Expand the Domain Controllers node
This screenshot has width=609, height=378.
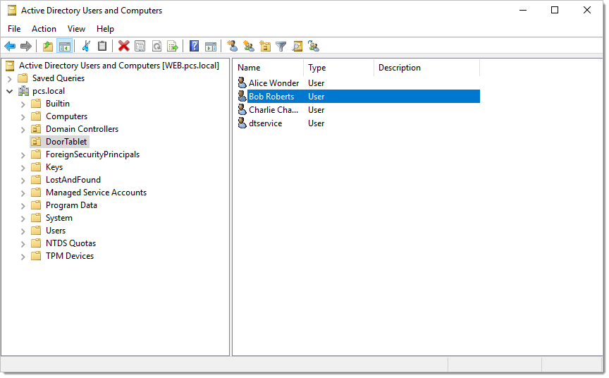click(x=23, y=130)
